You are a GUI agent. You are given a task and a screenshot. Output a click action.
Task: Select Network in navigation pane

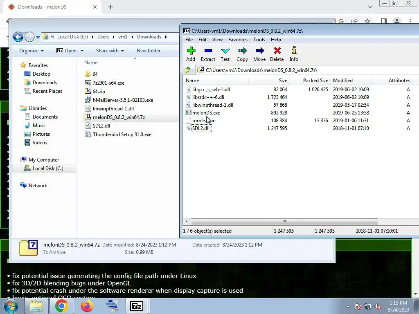(34, 186)
